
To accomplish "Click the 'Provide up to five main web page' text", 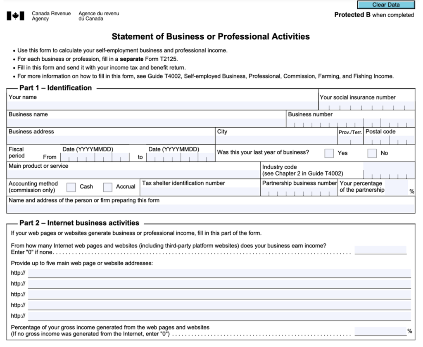I will [x=82, y=264].
